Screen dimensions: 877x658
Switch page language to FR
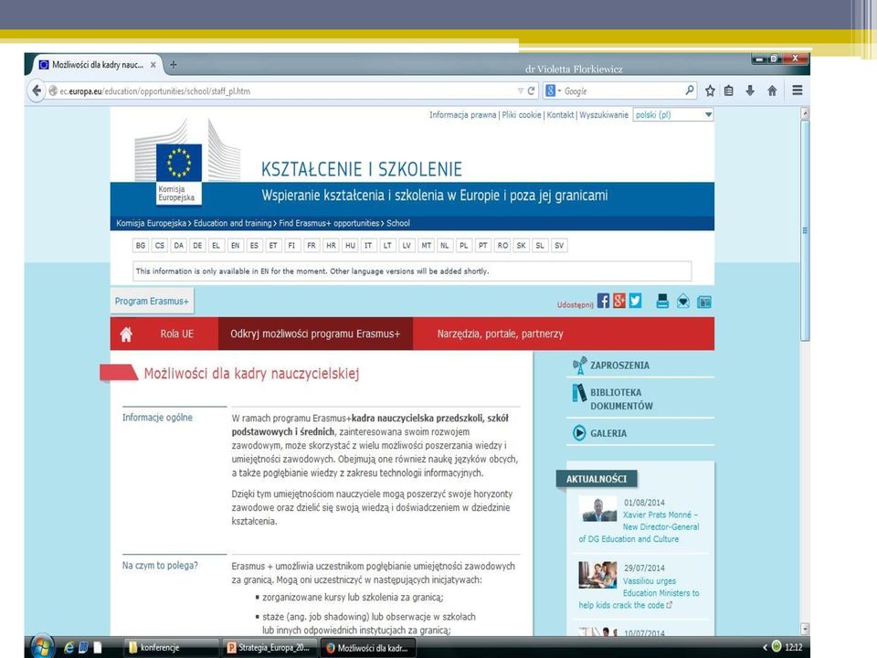click(312, 246)
